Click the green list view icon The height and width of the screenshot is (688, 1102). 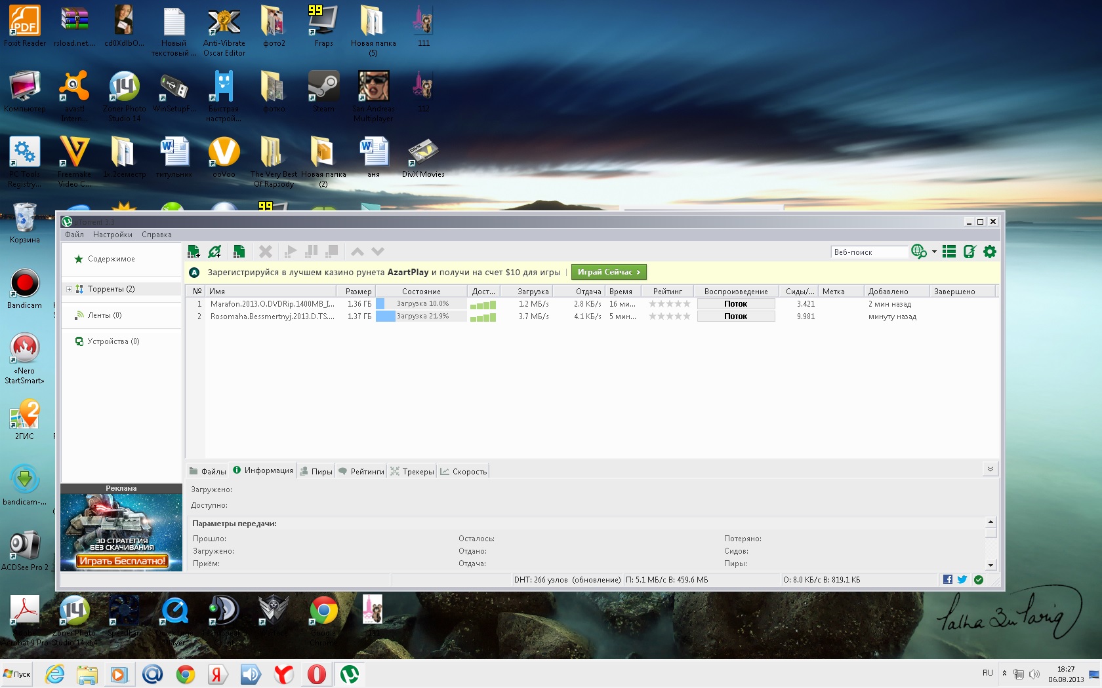(x=949, y=252)
